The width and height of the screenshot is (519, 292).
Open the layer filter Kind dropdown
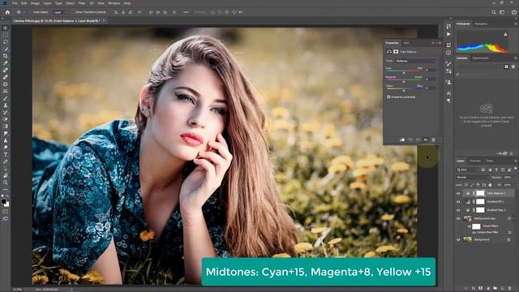coord(467,170)
